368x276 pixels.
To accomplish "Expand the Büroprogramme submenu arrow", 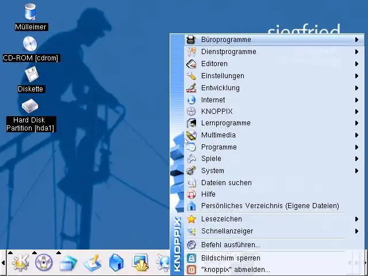I will 356,40.
